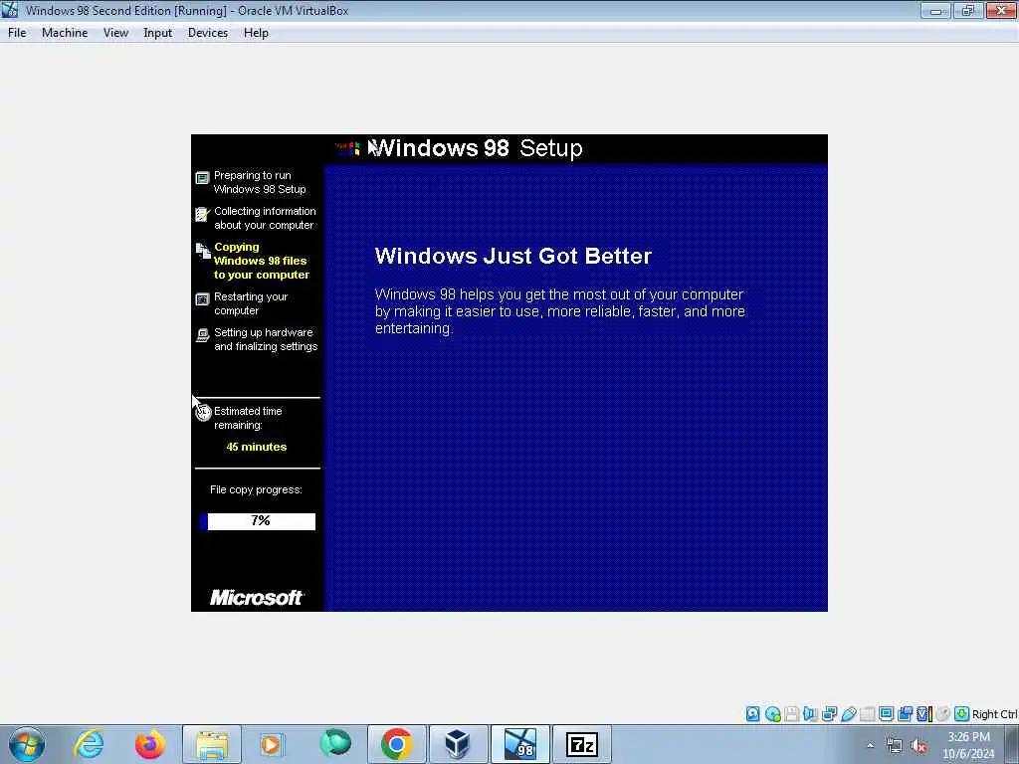1019x764 pixels.
Task: Click the estimated time clock icon
Action: (x=203, y=412)
